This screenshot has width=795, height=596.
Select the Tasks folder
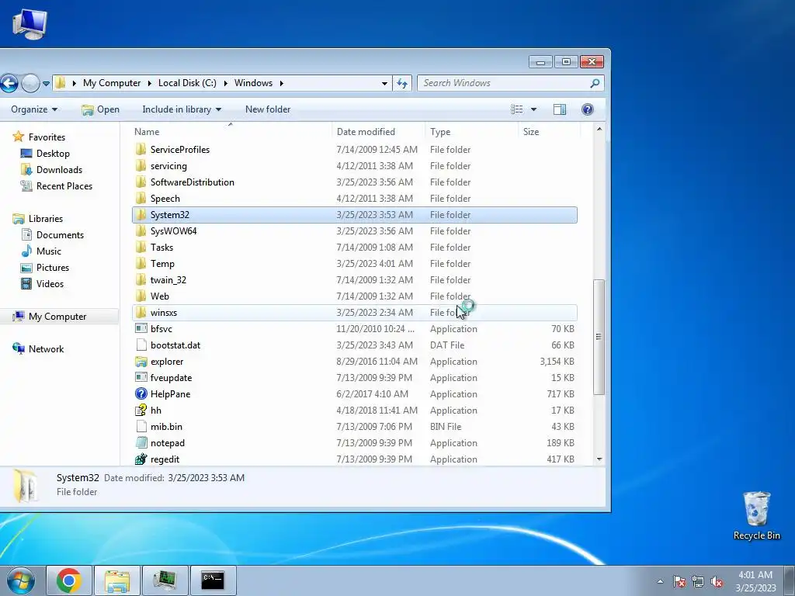click(x=161, y=248)
